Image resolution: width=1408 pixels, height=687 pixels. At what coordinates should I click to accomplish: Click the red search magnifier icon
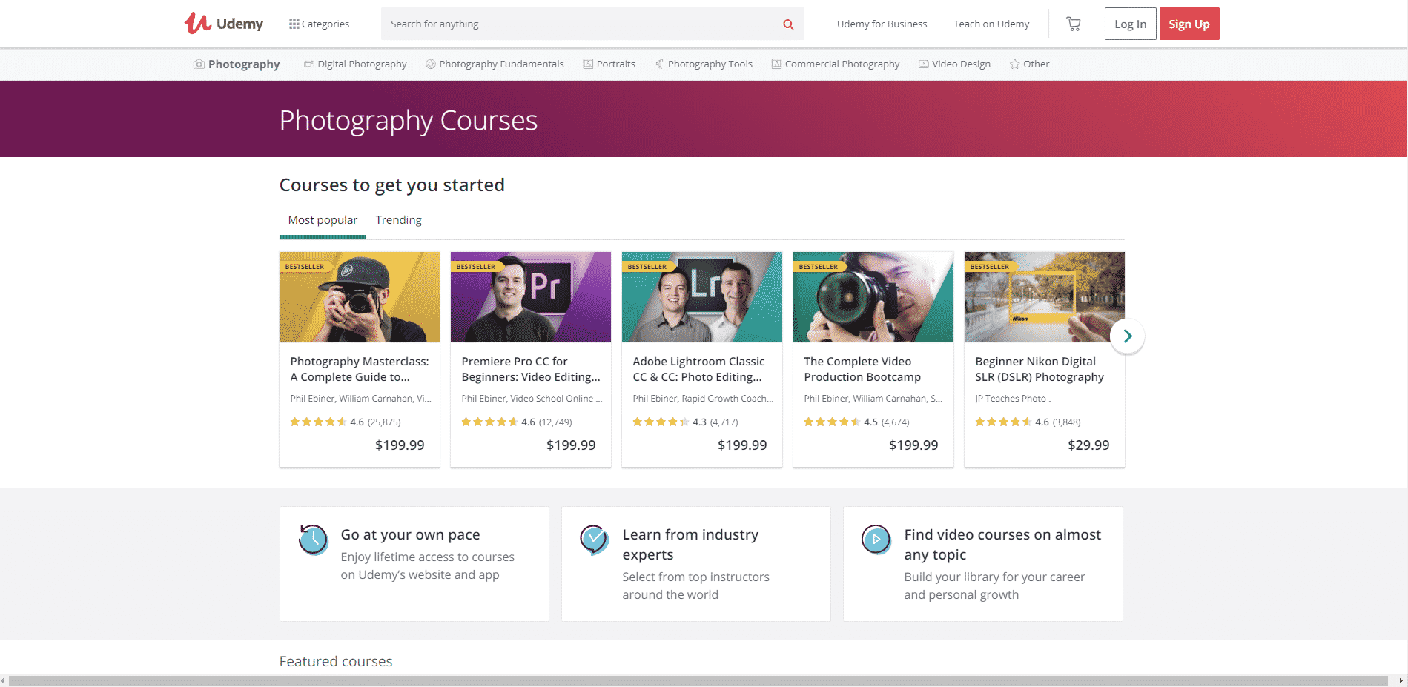coord(788,24)
